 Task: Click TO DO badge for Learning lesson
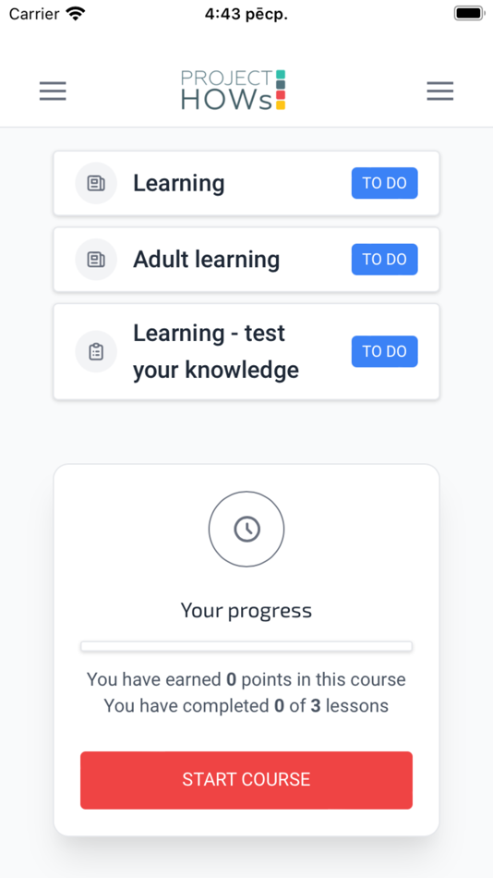[x=384, y=183]
